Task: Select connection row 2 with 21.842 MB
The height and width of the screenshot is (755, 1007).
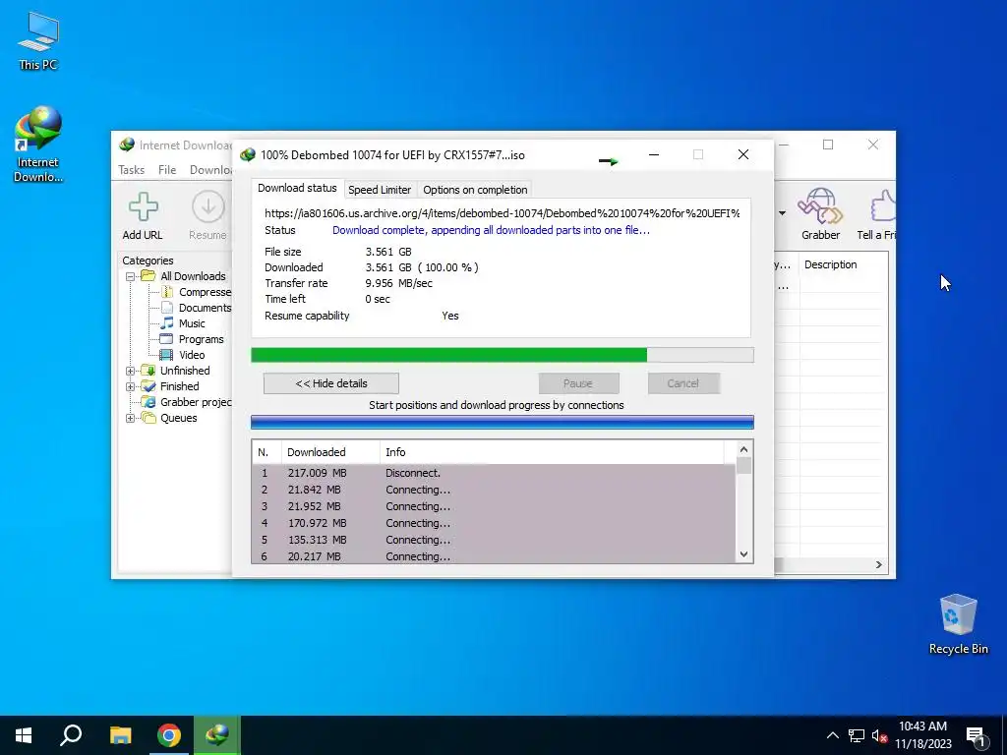Action: point(494,490)
